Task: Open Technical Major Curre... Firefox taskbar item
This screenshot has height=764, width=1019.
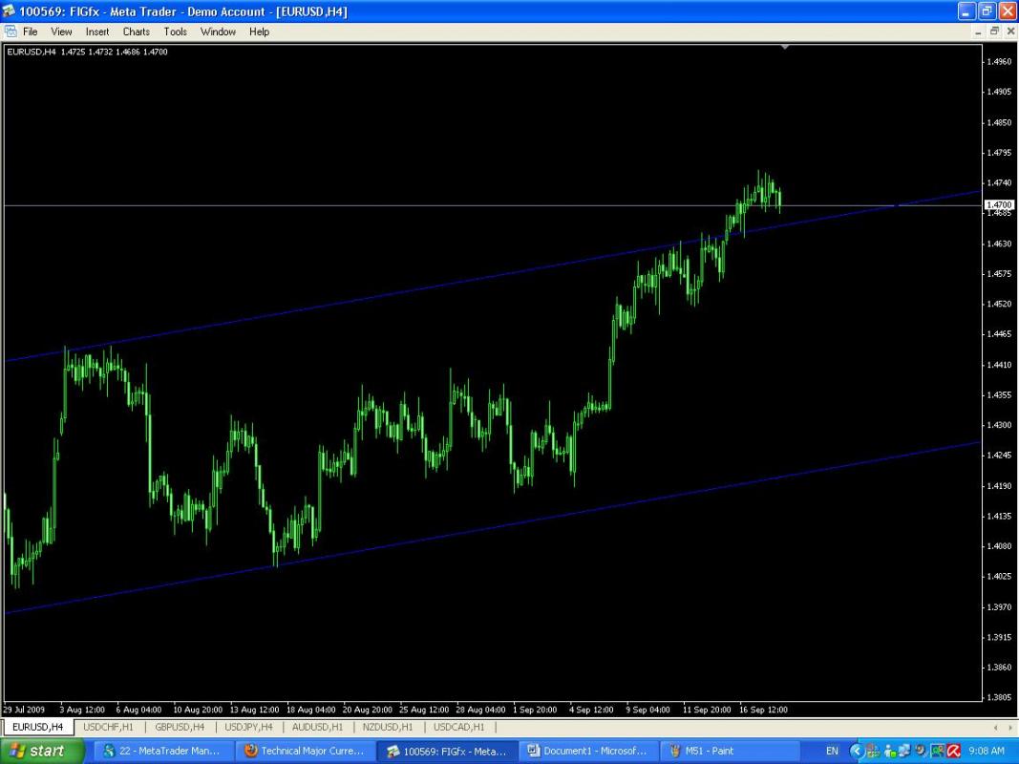Action: 304,751
